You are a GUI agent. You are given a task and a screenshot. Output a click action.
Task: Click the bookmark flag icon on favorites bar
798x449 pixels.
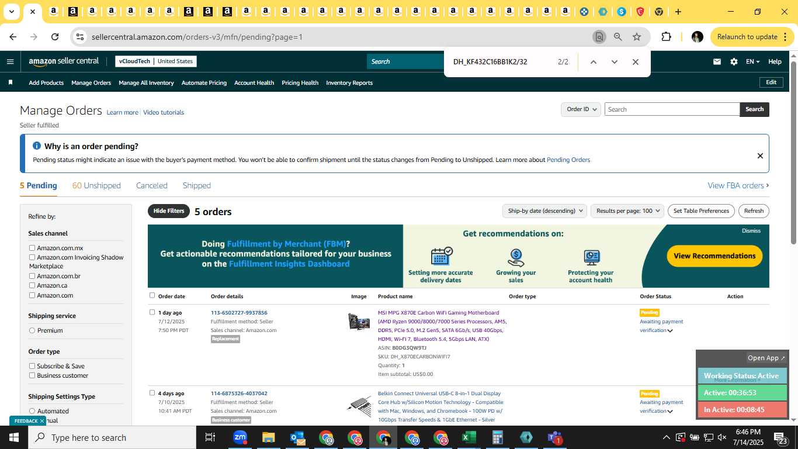[11, 82]
